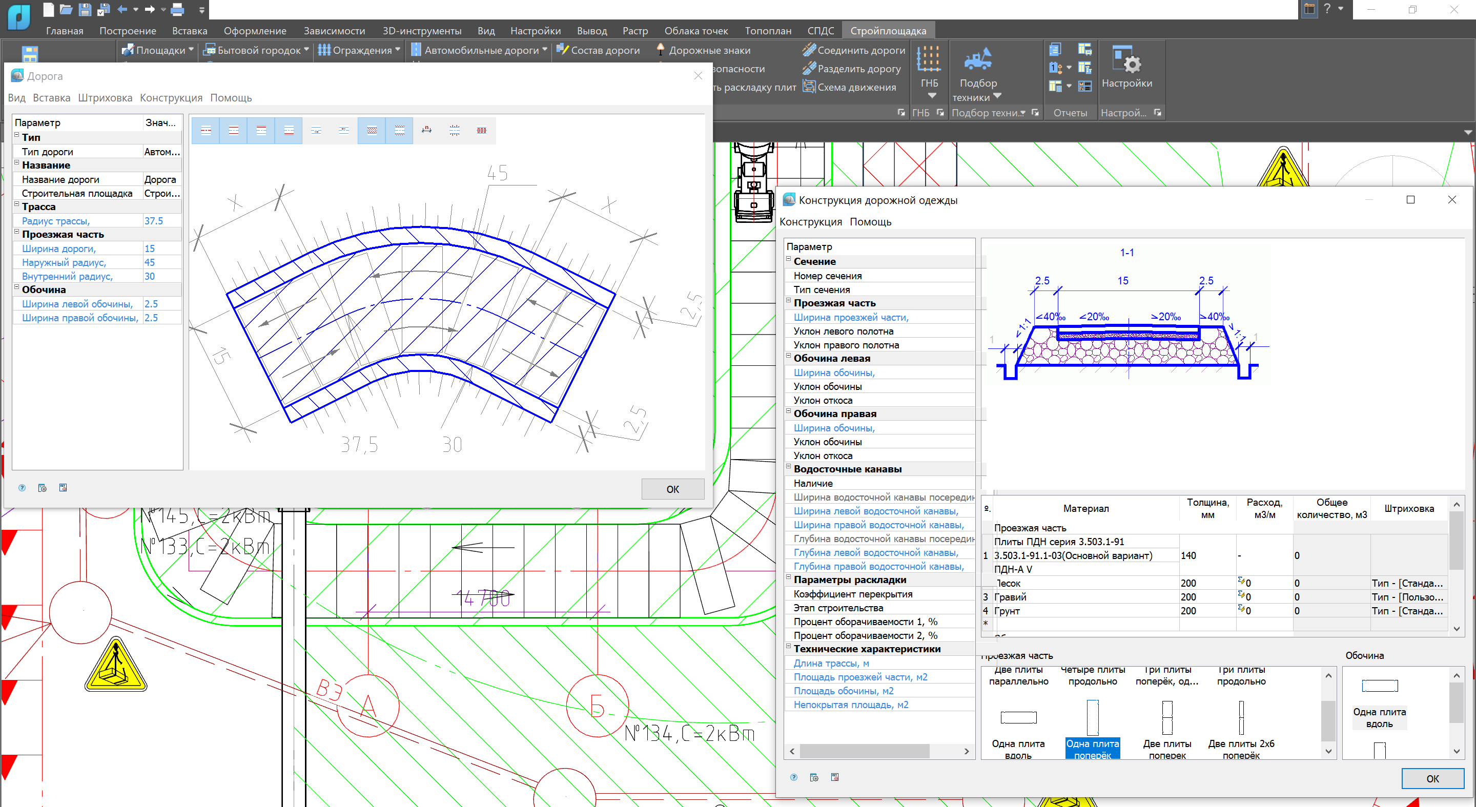The width and height of the screenshot is (1476, 807).
Task: Collapse the Водосточные канавы group
Action: [788, 467]
